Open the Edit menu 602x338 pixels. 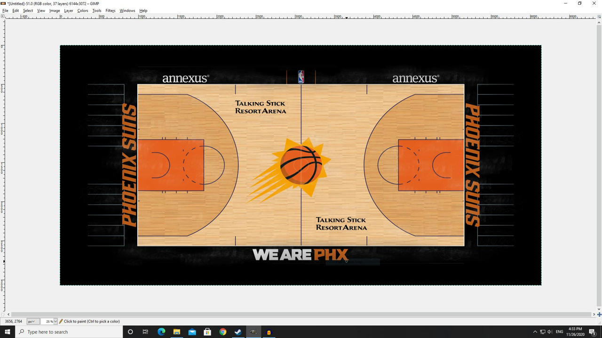[x=16, y=10]
